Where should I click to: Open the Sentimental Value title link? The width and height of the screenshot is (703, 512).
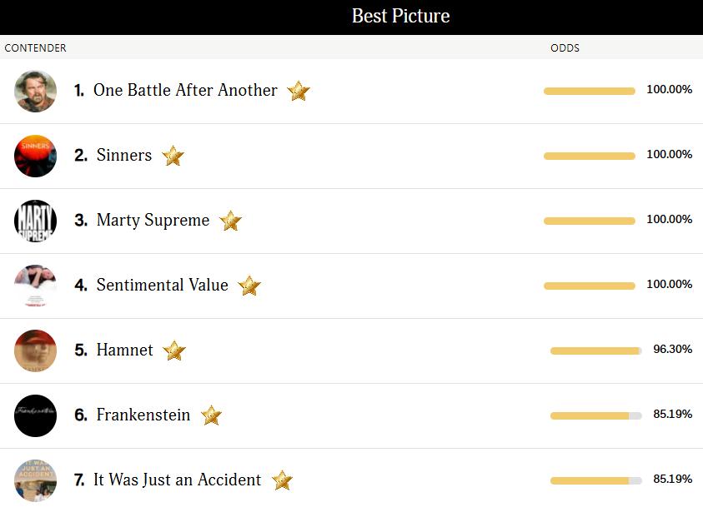(x=162, y=285)
